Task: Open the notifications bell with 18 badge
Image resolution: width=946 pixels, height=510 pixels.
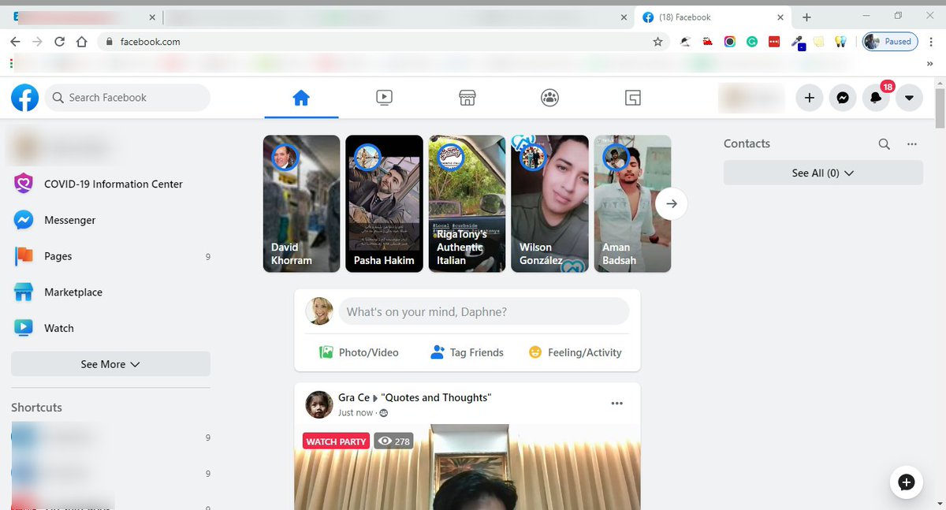Action: 877,96
